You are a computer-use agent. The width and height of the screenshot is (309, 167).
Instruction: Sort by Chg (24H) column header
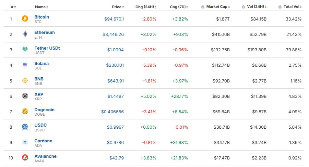[146, 7]
